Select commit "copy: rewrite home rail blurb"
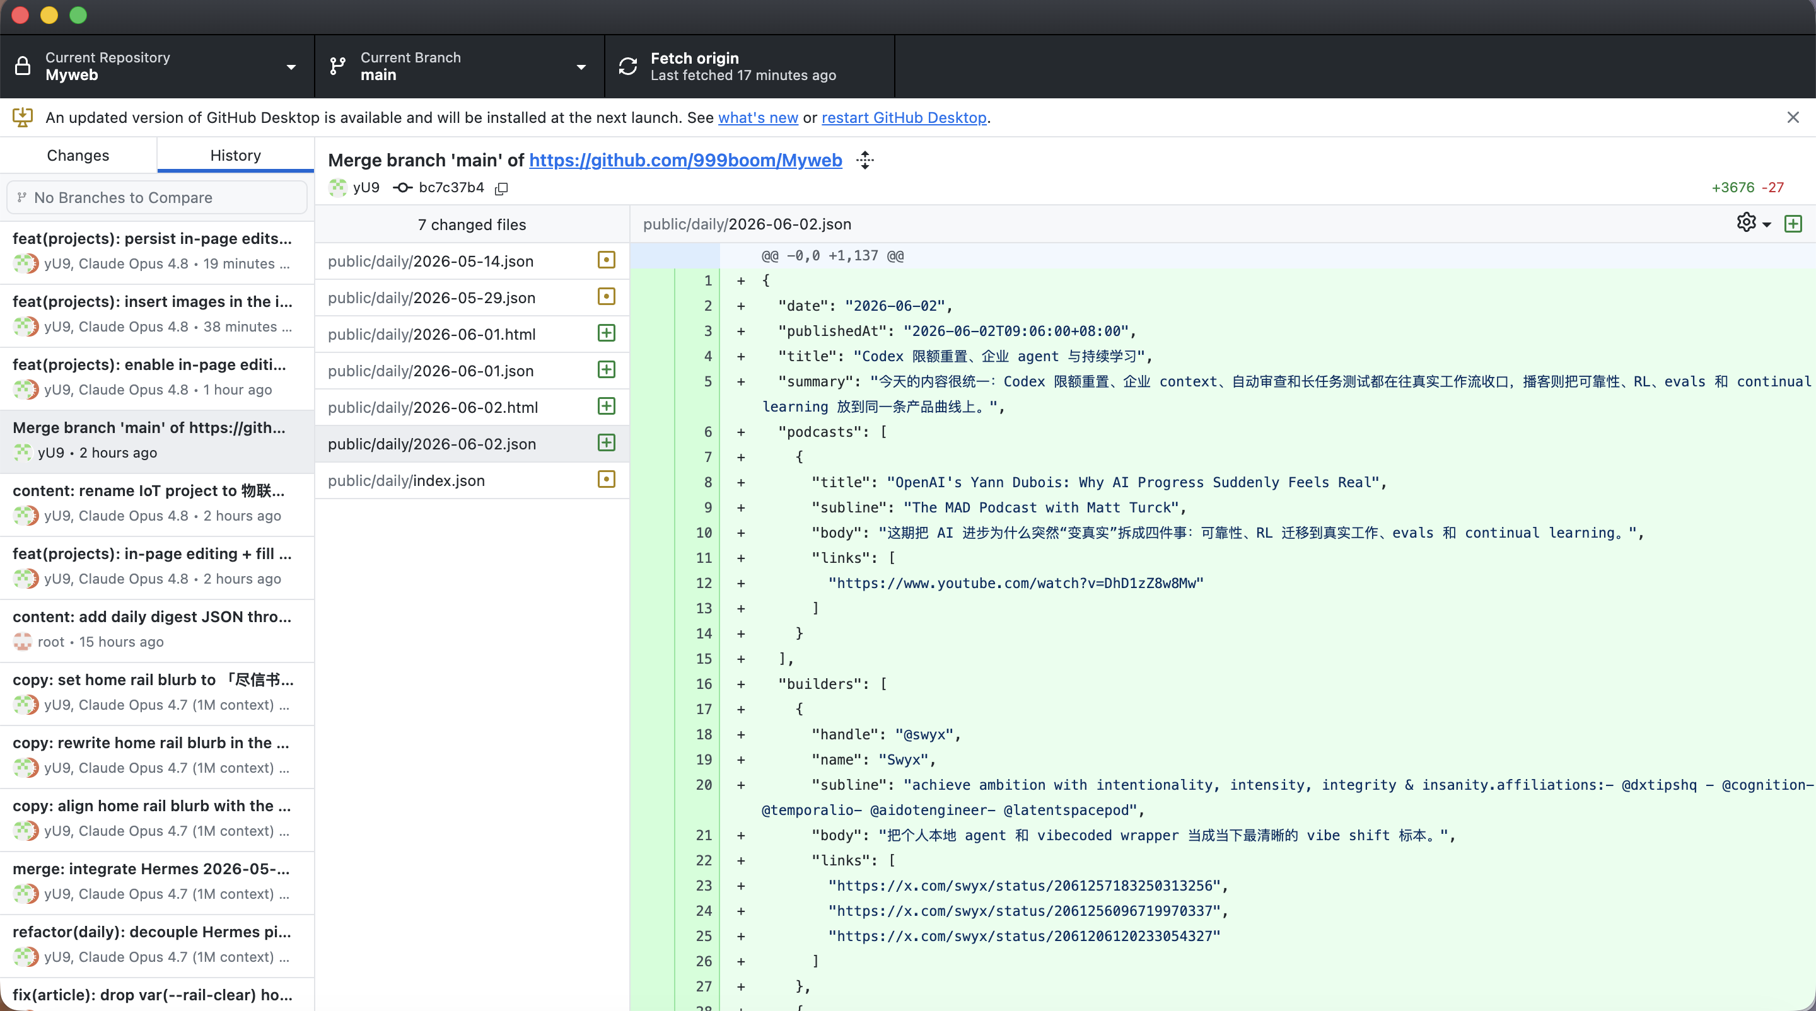The height and width of the screenshot is (1011, 1816). click(x=156, y=756)
